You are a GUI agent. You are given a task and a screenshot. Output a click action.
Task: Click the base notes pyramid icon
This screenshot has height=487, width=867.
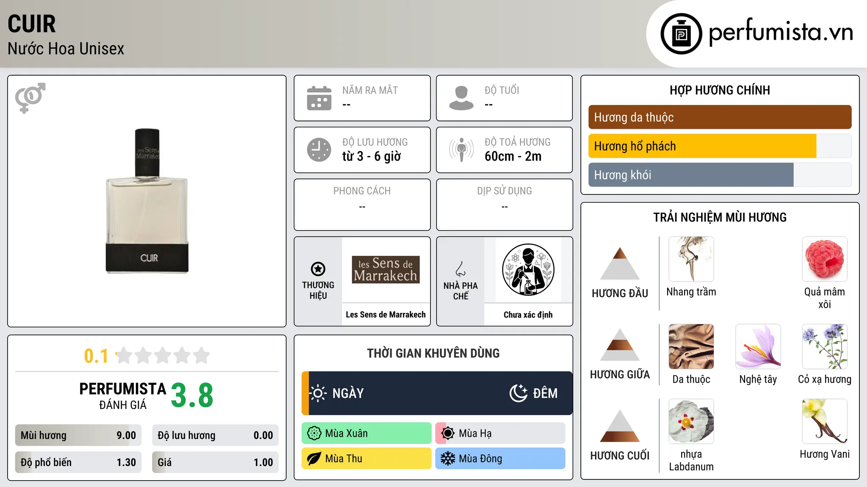[x=620, y=426]
